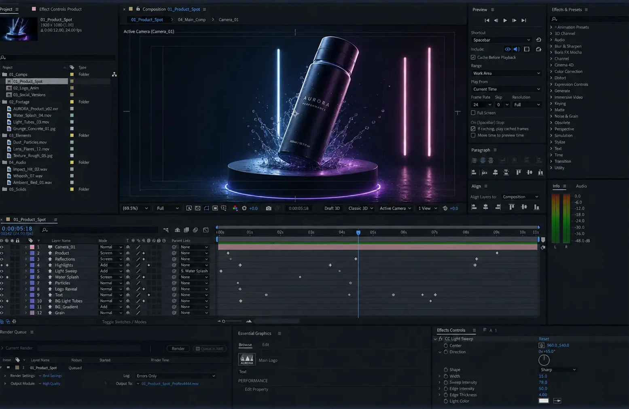The height and width of the screenshot is (409, 629).
Task: Start playback with the Preview play button
Action: point(505,20)
